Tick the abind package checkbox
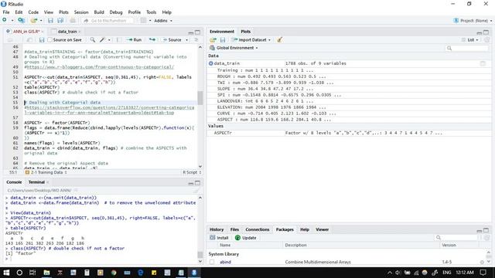Screen dimensions: 495x278 click(x=212, y=262)
